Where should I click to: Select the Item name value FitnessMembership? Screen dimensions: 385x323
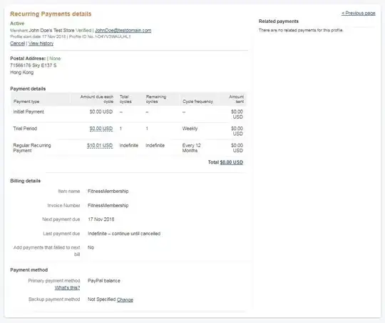tap(108, 192)
